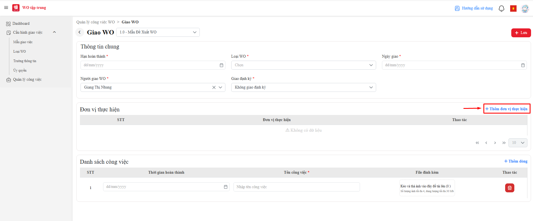Open the Loại WO Chọn dropdown
Viewport: 533px width, 221px height.
pyautogui.click(x=304, y=65)
